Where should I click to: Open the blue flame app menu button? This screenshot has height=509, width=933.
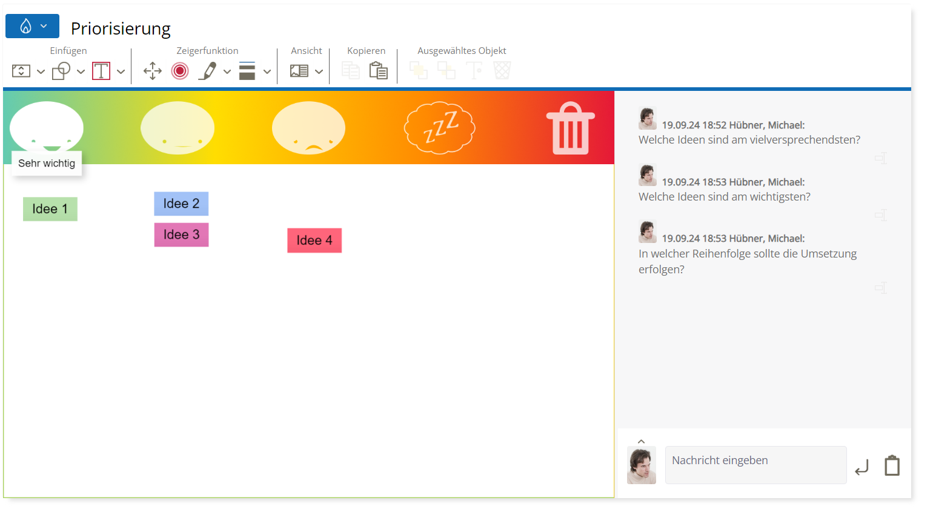pyautogui.click(x=32, y=26)
